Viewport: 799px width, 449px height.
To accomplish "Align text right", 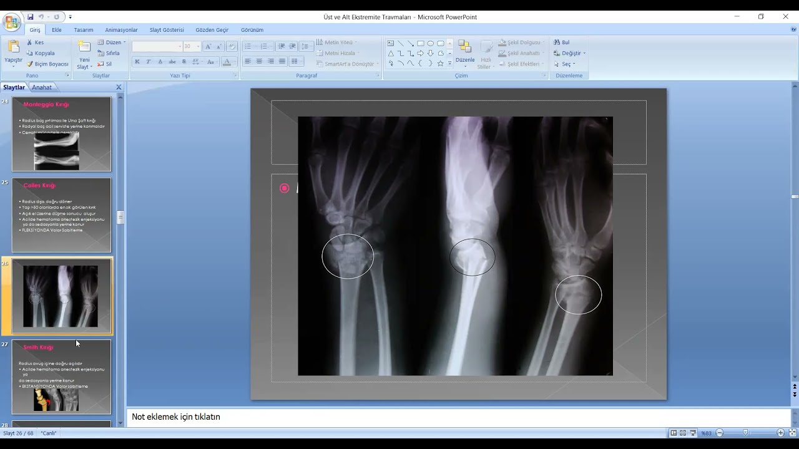I will pos(270,61).
